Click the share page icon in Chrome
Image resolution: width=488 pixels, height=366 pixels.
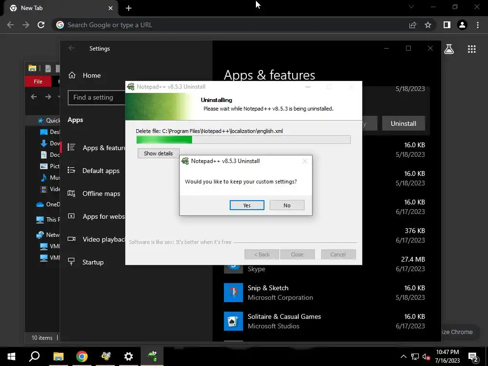[x=413, y=25]
